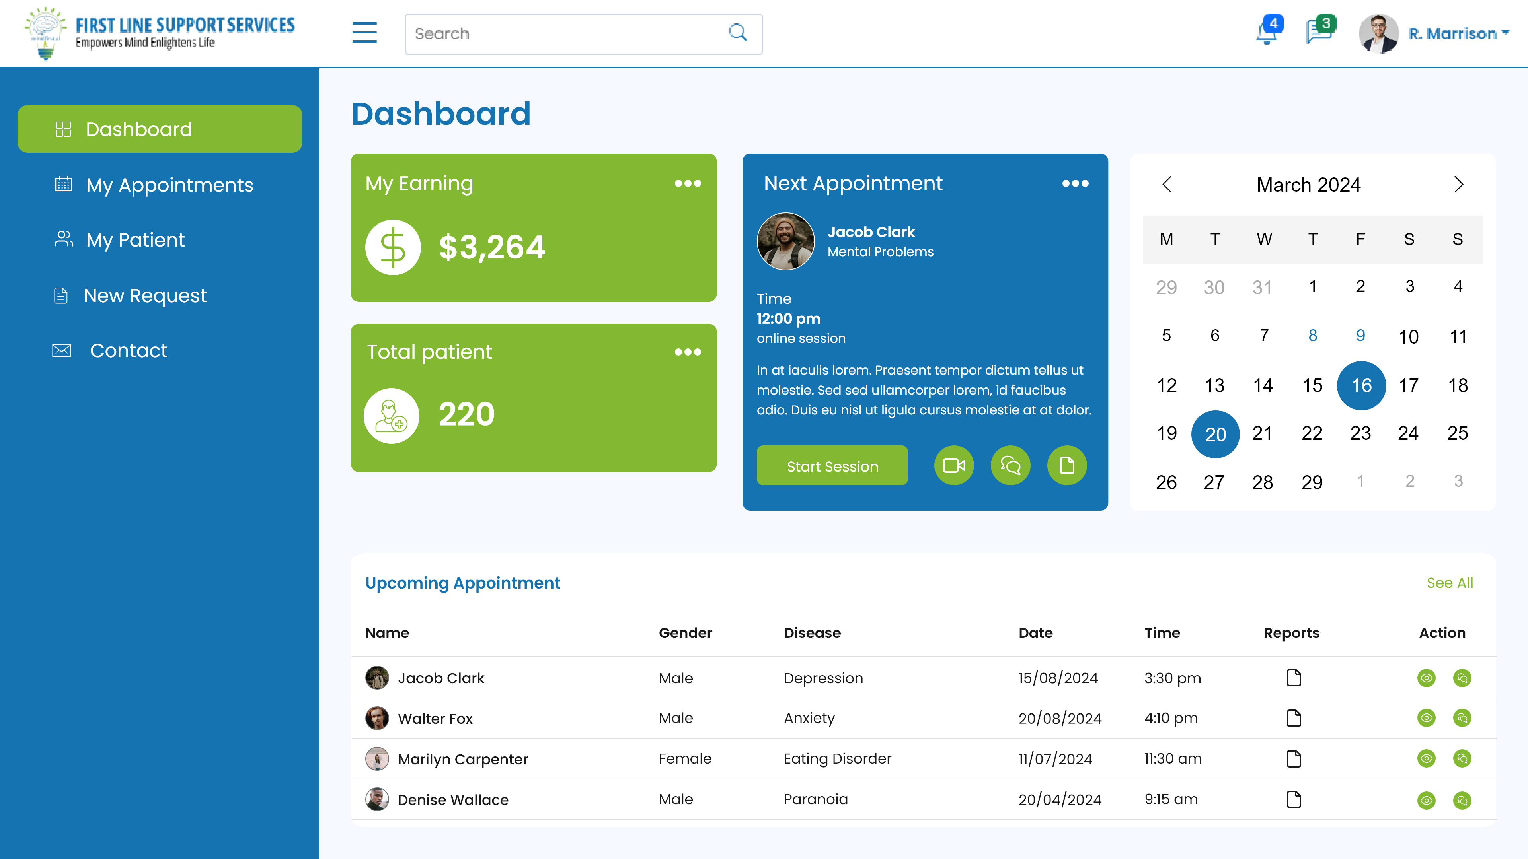
Task: Open Jacob Clark's report file
Action: pos(1294,678)
